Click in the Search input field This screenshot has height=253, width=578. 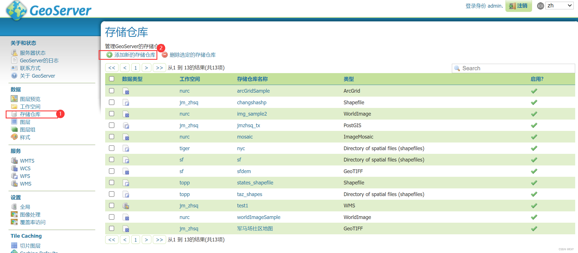coord(513,68)
